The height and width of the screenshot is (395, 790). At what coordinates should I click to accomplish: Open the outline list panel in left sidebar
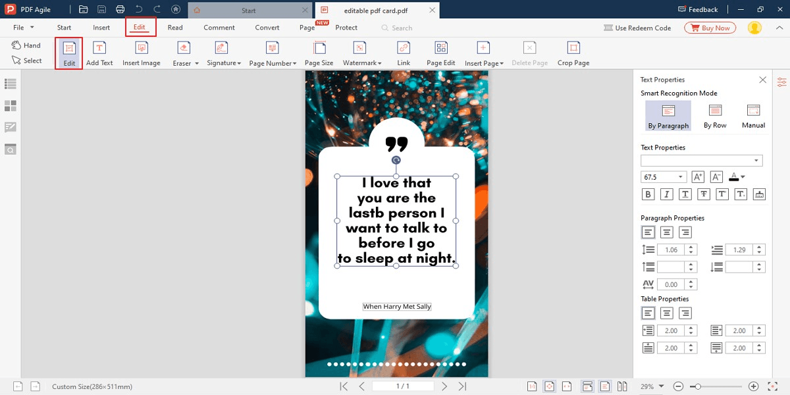coord(11,84)
